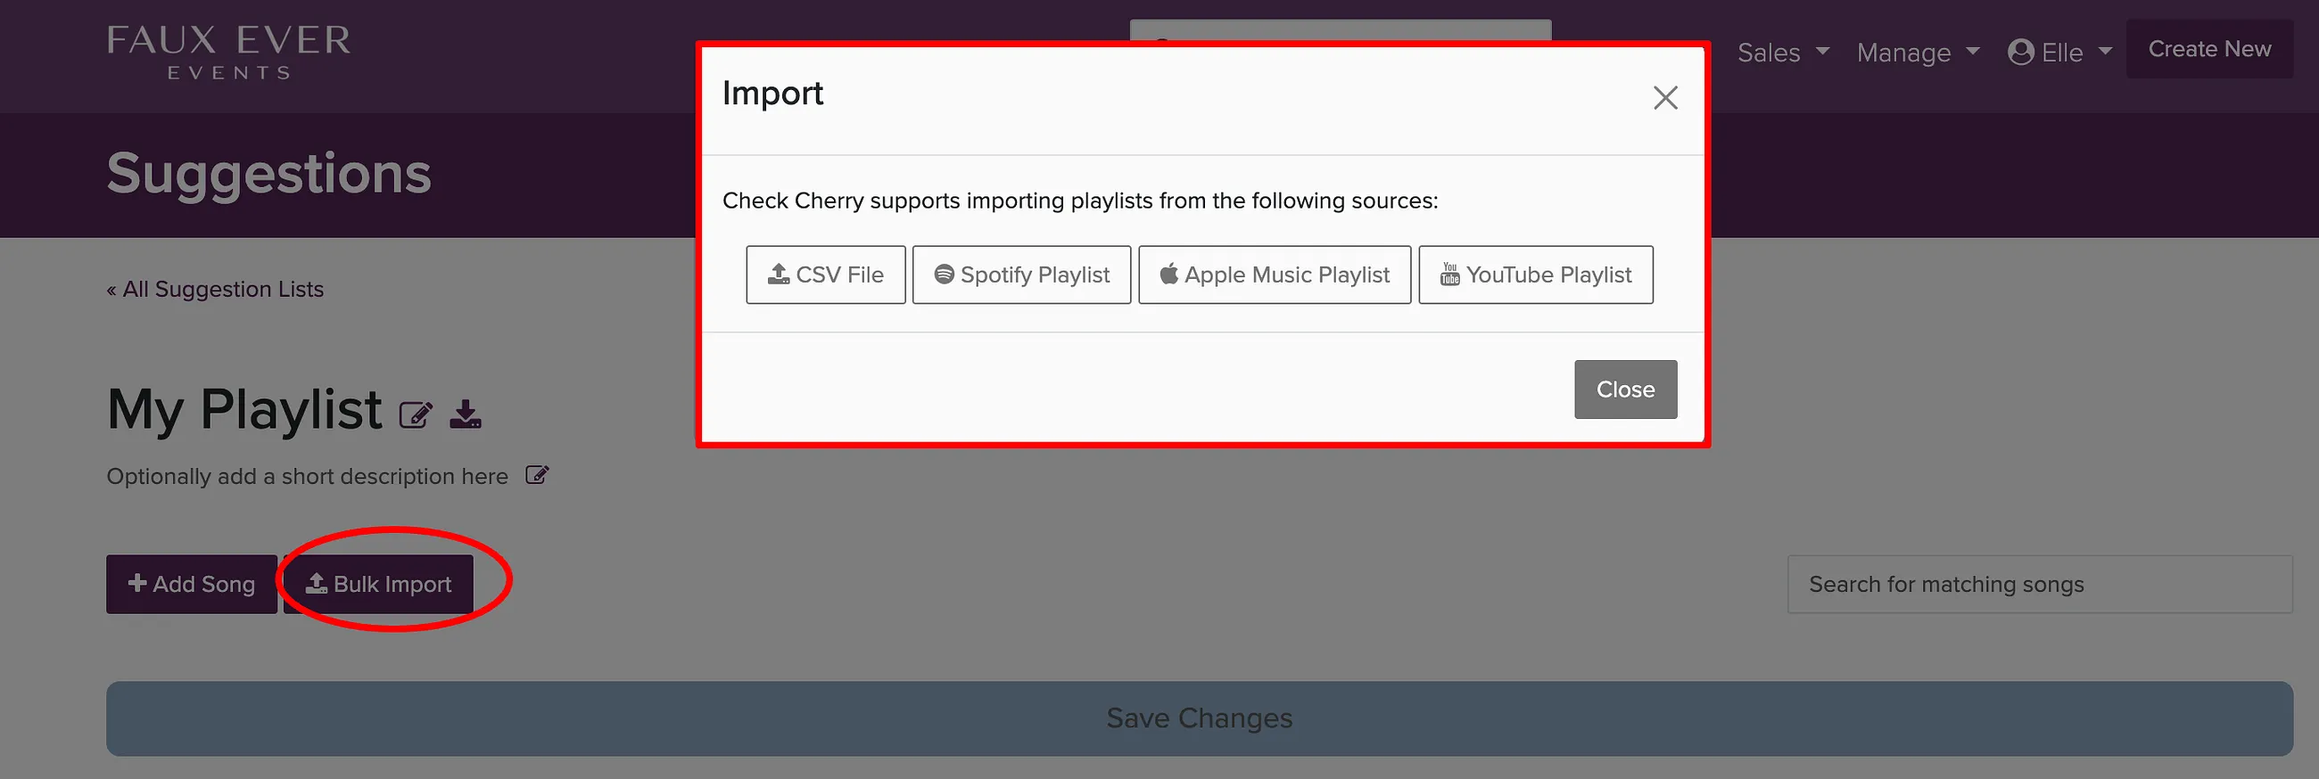Pick Apple Music Playlist import source

coord(1274,275)
